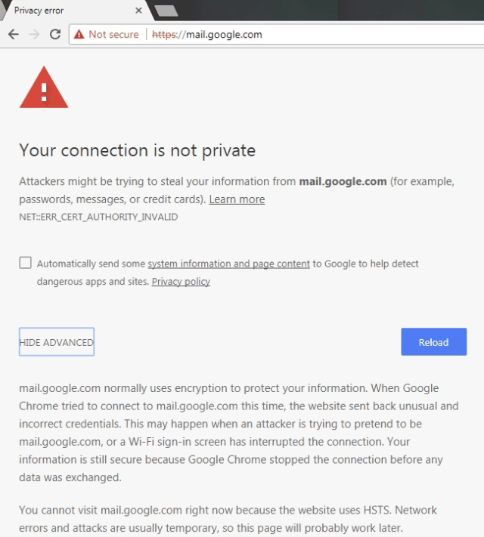Select the Privacy error tab
The width and height of the screenshot is (484, 537).
click(x=60, y=11)
